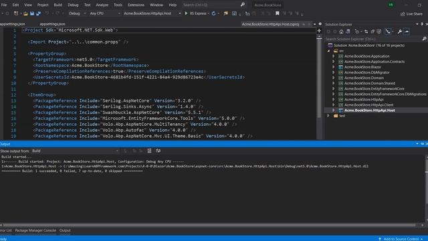Select Solution 'Acme.BookStore' root node
The width and height of the screenshot is (428, 241).
369,46
